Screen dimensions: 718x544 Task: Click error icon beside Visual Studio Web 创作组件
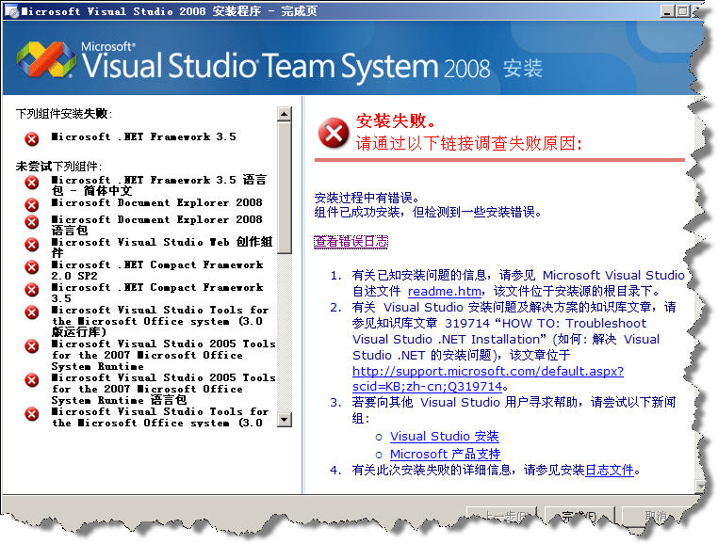click(x=32, y=245)
